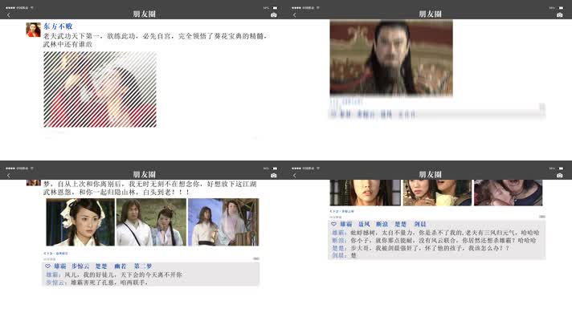
Task: Tap back arrow in the 东方不败 post panel
Action: [x=9, y=15]
